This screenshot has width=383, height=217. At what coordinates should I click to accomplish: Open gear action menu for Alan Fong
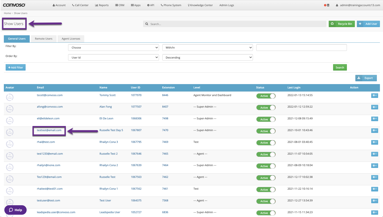(374, 107)
